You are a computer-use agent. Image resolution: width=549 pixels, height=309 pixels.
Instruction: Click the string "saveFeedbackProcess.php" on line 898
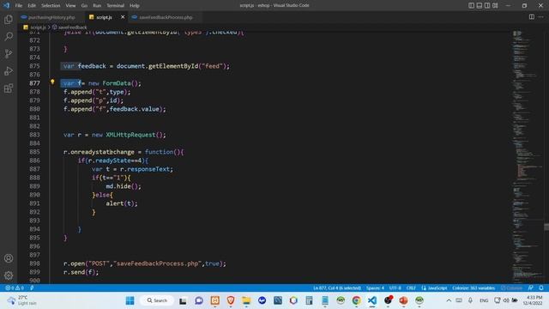point(158,264)
